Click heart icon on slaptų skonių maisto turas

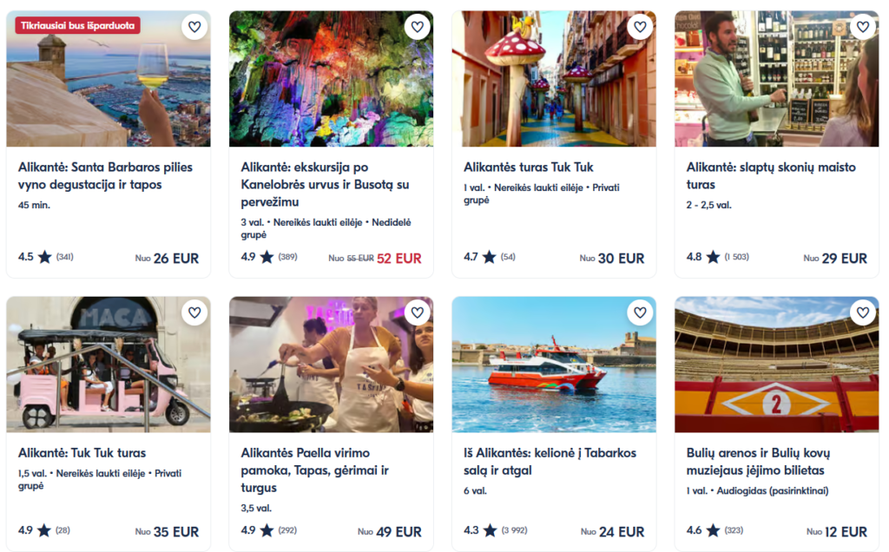[x=862, y=27]
